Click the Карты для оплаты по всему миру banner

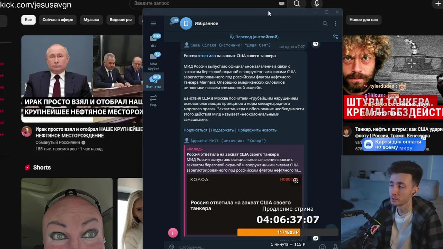[394, 145]
